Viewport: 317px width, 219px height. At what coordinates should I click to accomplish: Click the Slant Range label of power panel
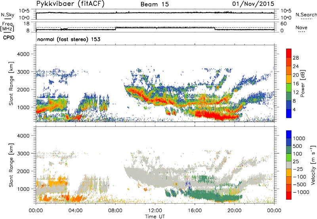(x=11, y=83)
